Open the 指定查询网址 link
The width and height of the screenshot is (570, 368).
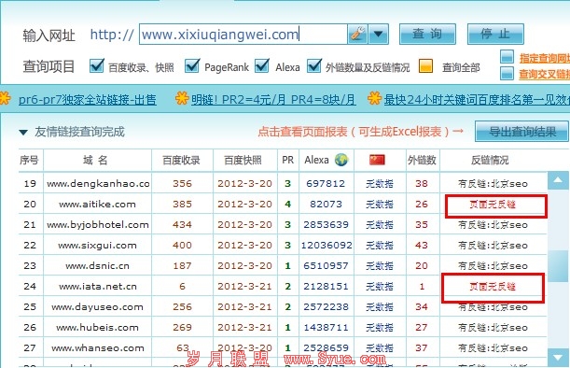point(545,58)
